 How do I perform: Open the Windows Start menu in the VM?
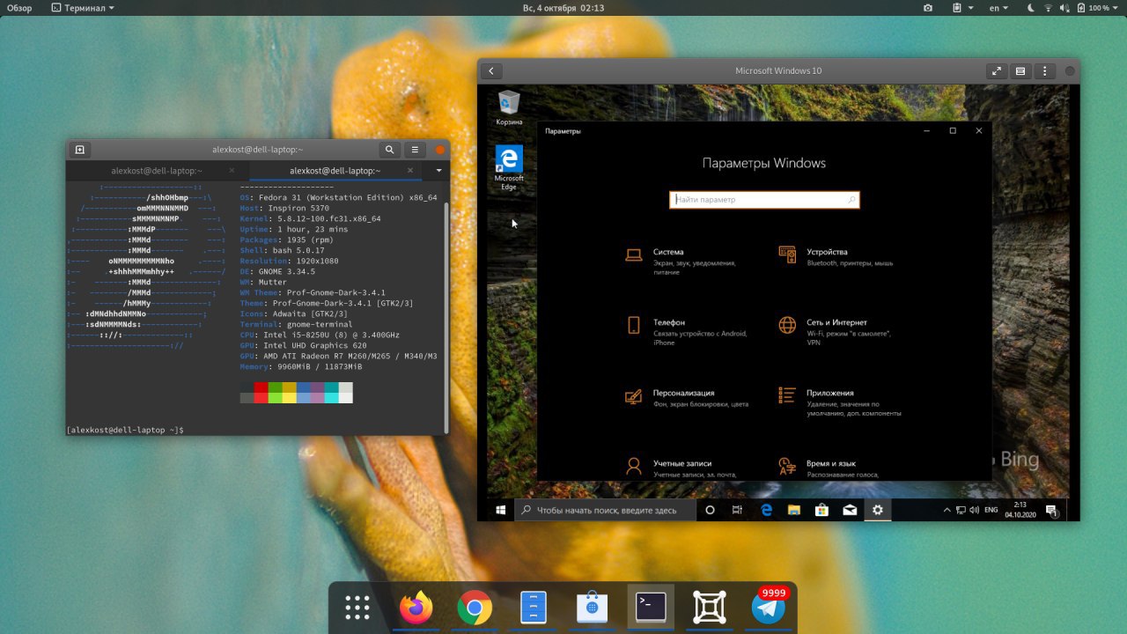click(x=501, y=510)
